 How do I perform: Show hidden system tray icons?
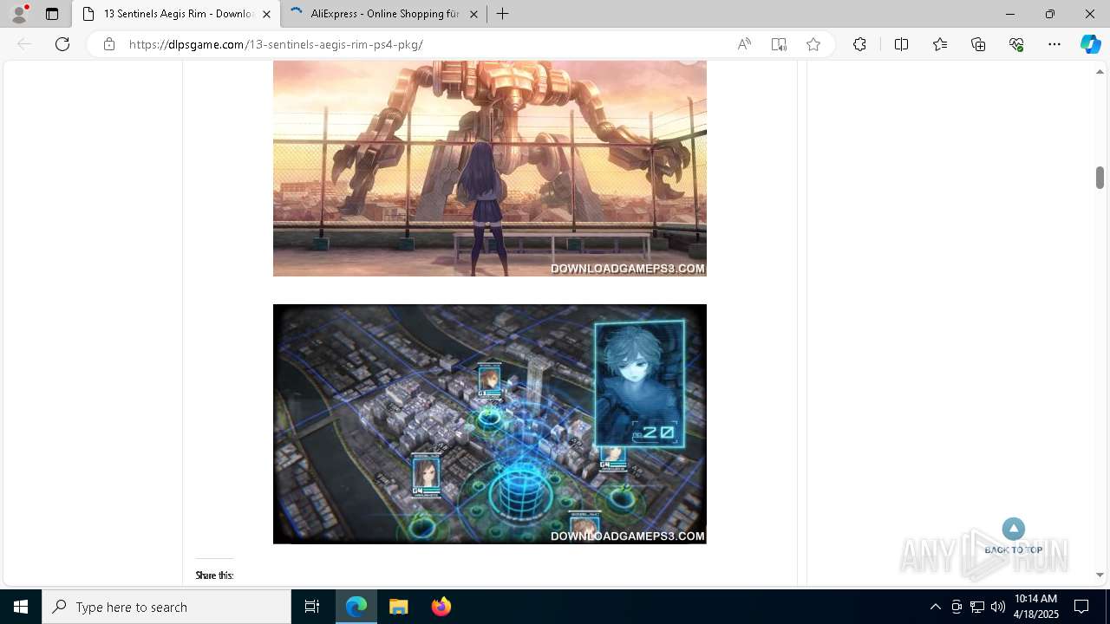coord(935,607)
